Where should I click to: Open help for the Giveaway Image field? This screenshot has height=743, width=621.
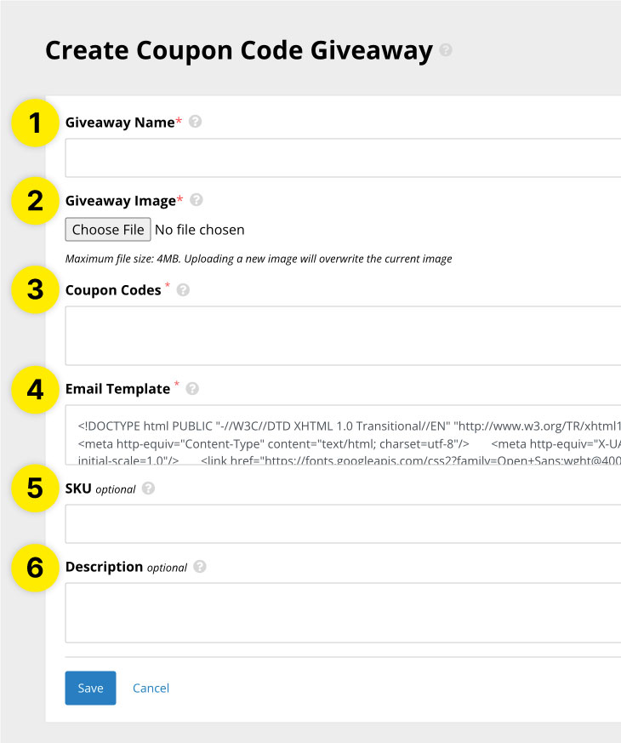click(196, 200)
